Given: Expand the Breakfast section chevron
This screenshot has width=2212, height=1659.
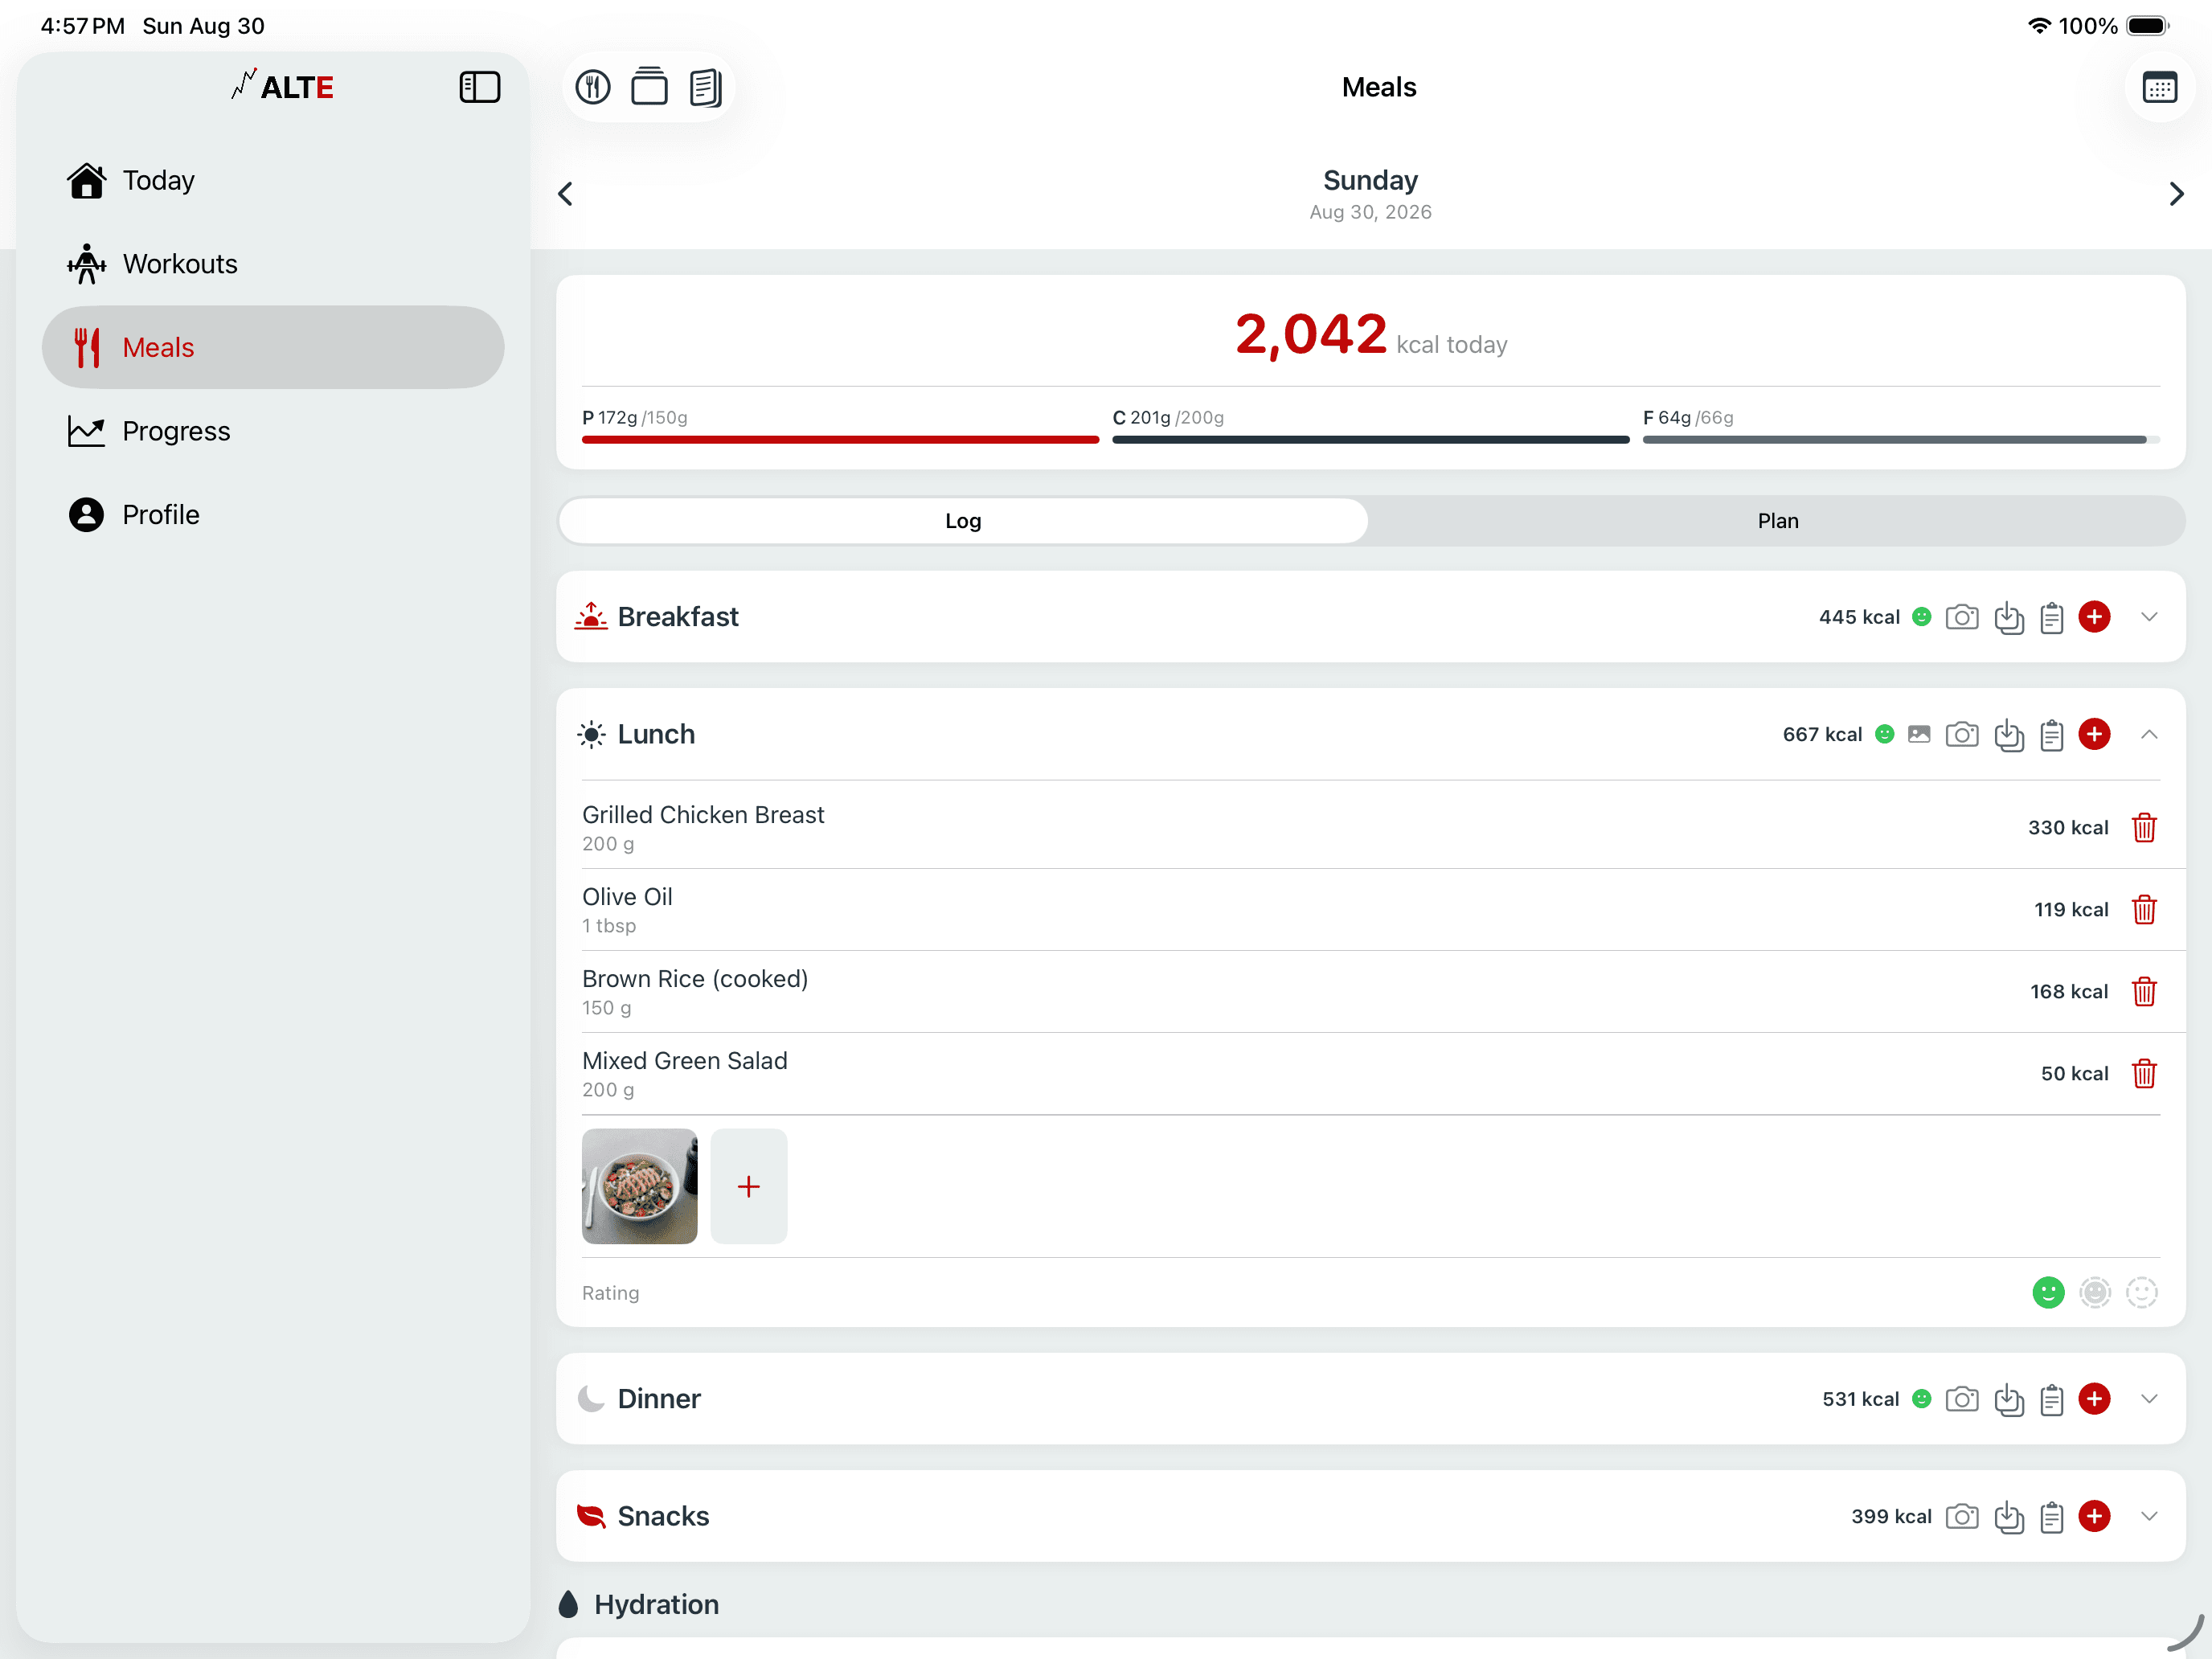Looking at the screenshot, I should coord(2149,617).
